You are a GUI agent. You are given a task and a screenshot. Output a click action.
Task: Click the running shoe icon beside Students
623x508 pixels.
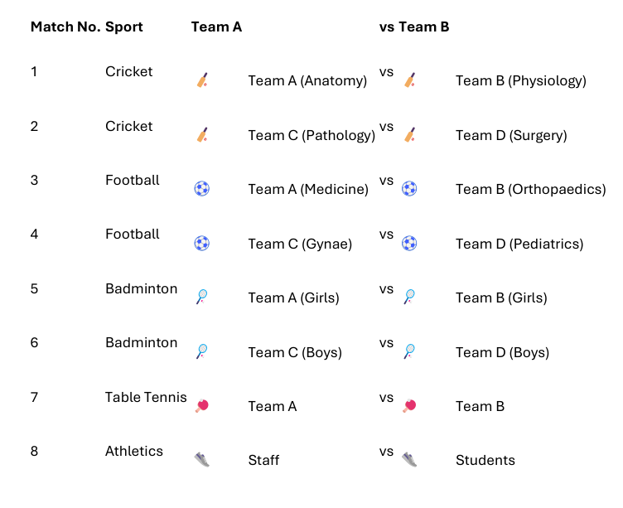point(409,459)
